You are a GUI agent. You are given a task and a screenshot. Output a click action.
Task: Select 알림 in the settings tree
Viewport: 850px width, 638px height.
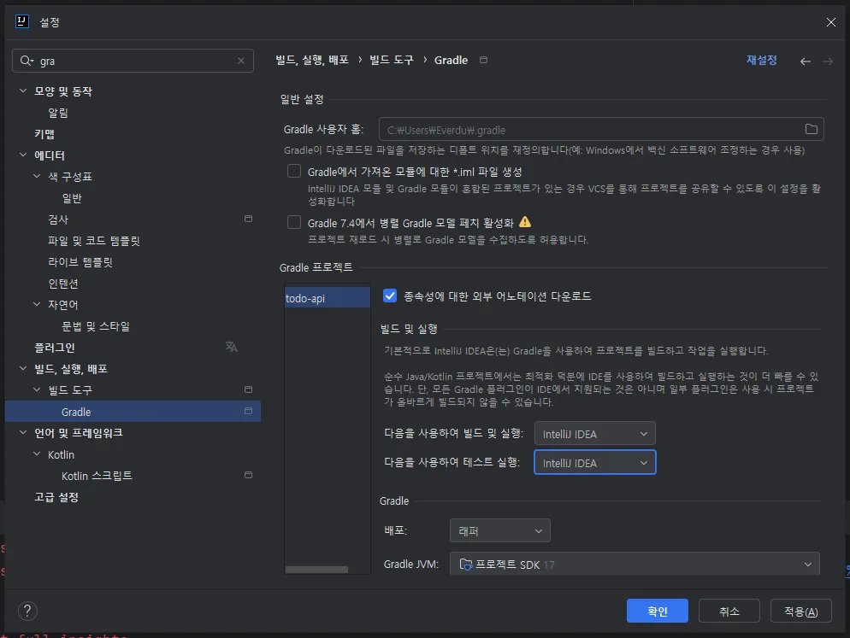(x=58, y=113)
